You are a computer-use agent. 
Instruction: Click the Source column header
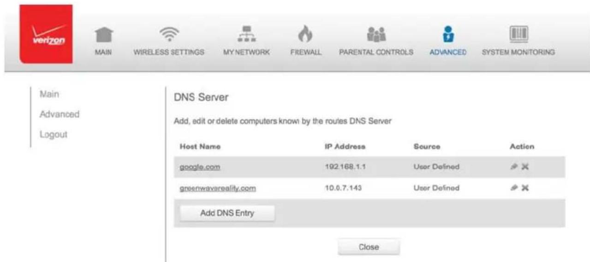point(427,146)
